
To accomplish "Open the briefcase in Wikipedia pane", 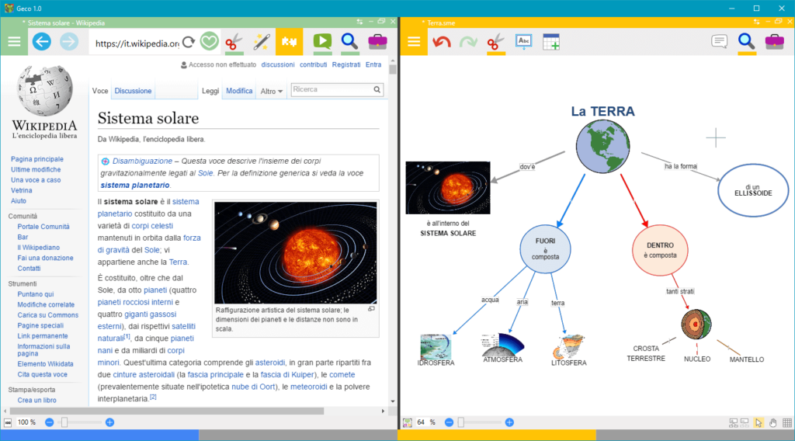I will coord(377,42).
